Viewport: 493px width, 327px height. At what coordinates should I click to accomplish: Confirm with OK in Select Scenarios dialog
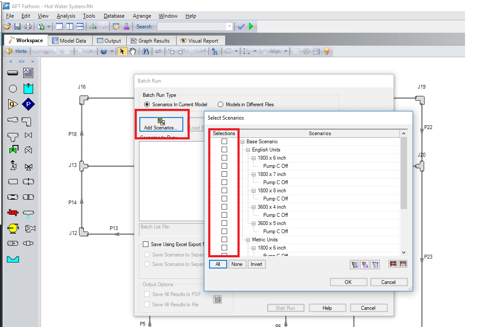coord(348,282)
